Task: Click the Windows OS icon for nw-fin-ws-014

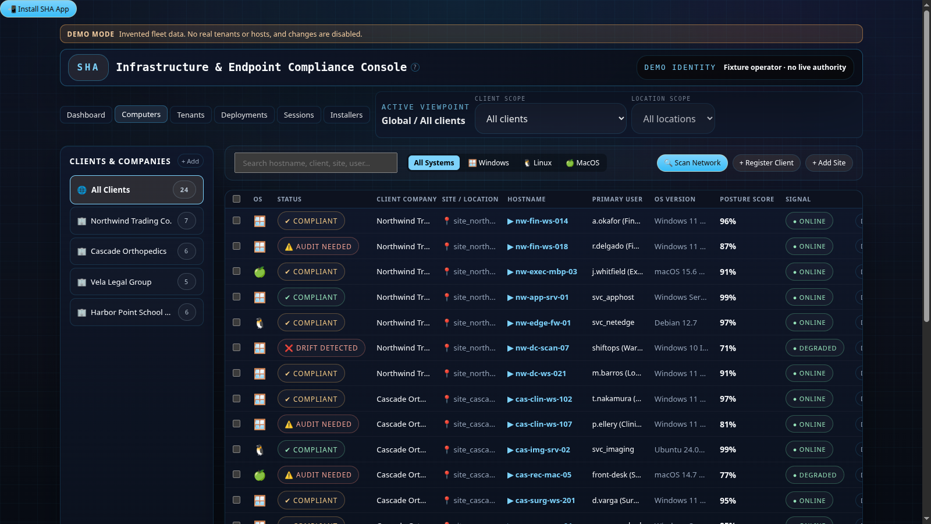Action: [260, 221]
